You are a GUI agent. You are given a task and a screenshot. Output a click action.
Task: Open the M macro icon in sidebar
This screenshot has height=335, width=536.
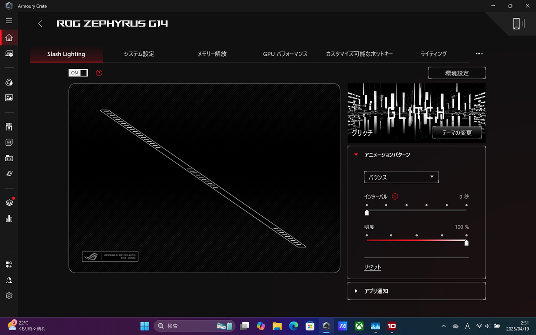coord(9,142)
